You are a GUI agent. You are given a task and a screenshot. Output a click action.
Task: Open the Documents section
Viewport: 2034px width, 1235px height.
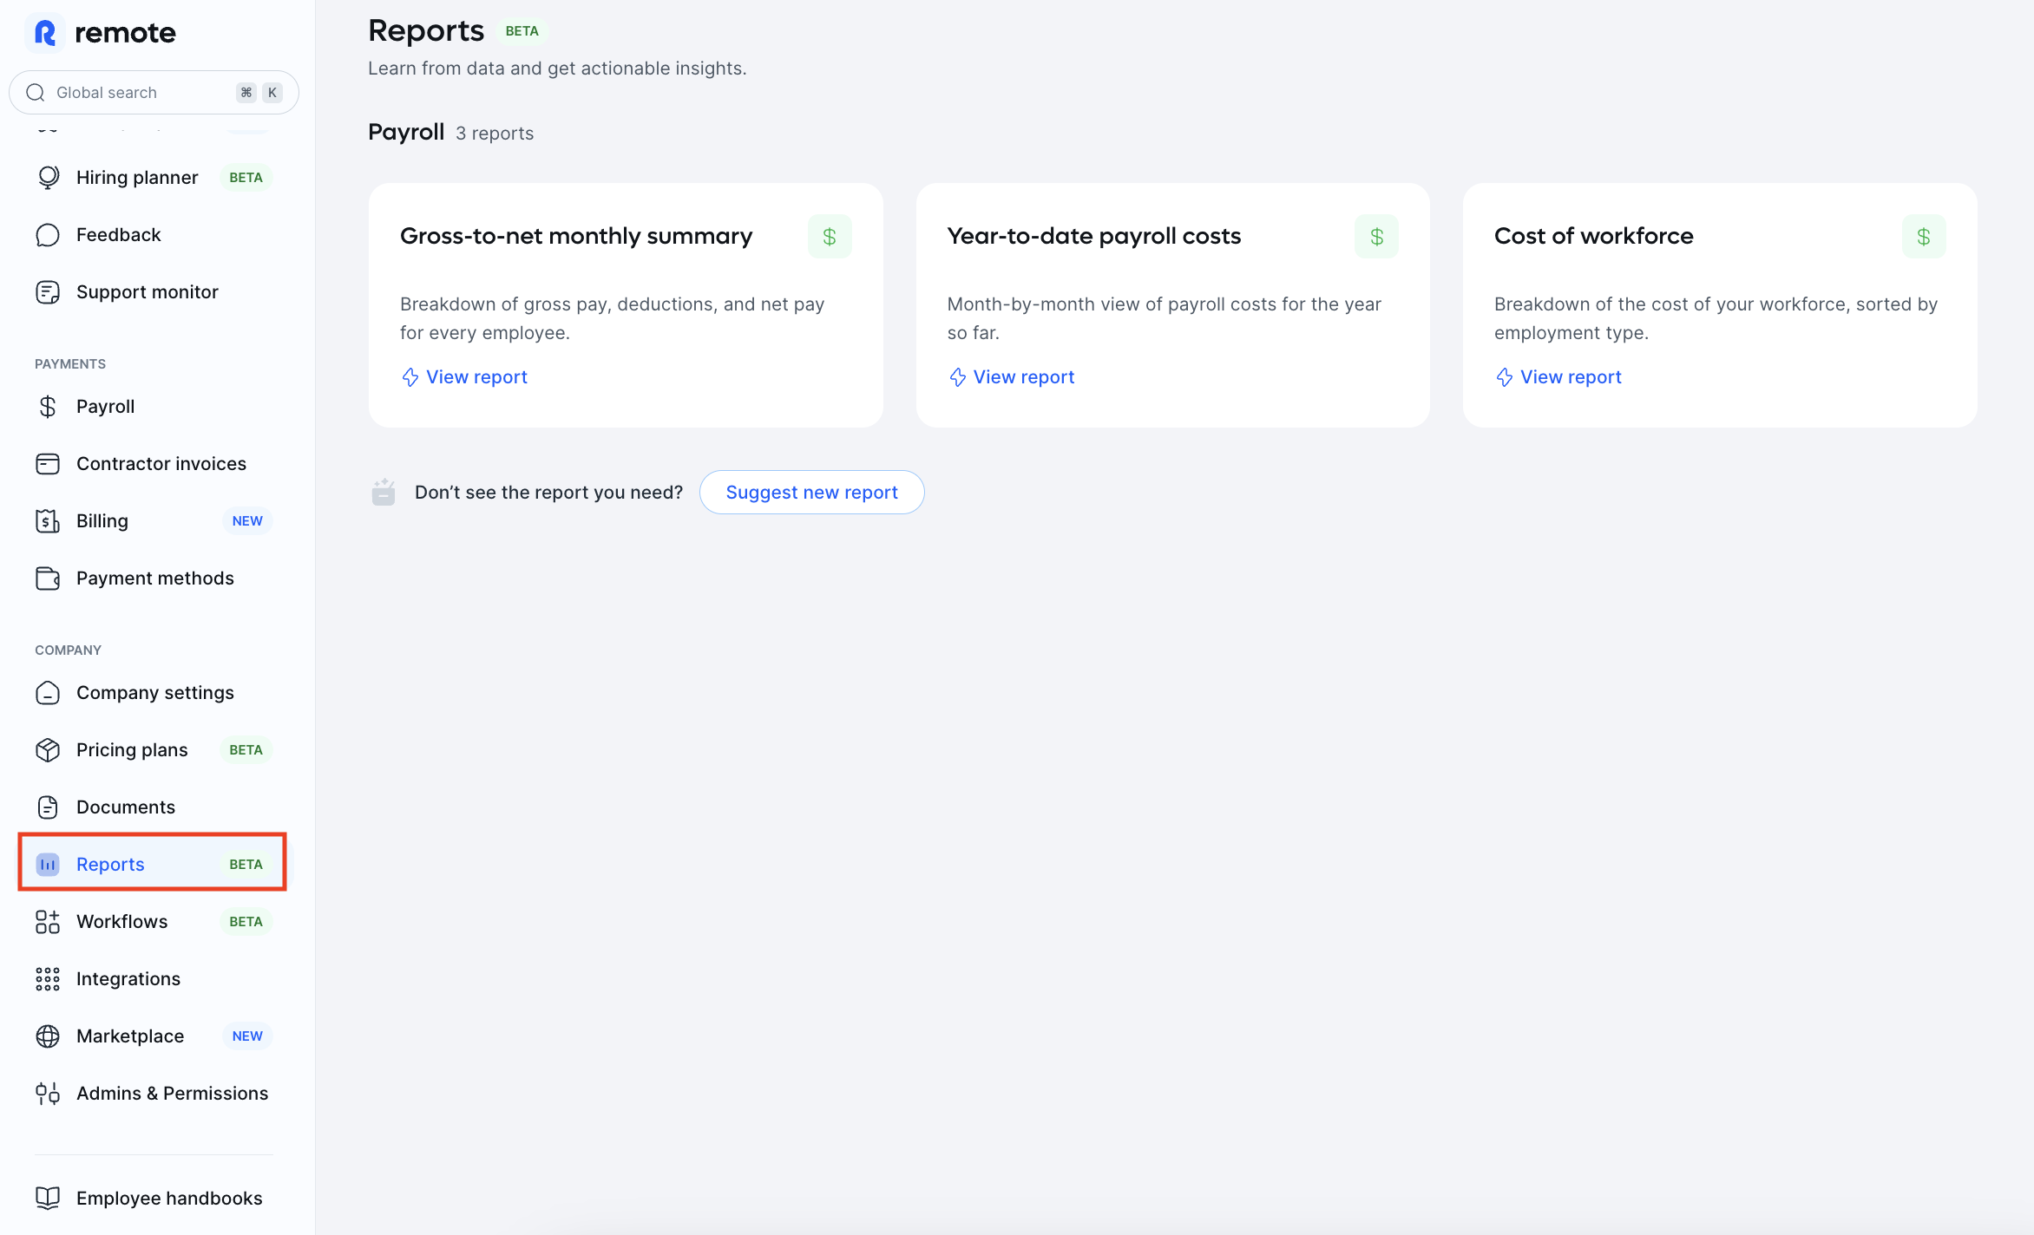click(x=126, y=807)
